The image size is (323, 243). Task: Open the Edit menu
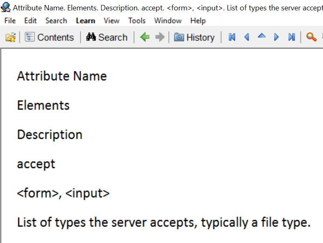(x=30, y=21)
